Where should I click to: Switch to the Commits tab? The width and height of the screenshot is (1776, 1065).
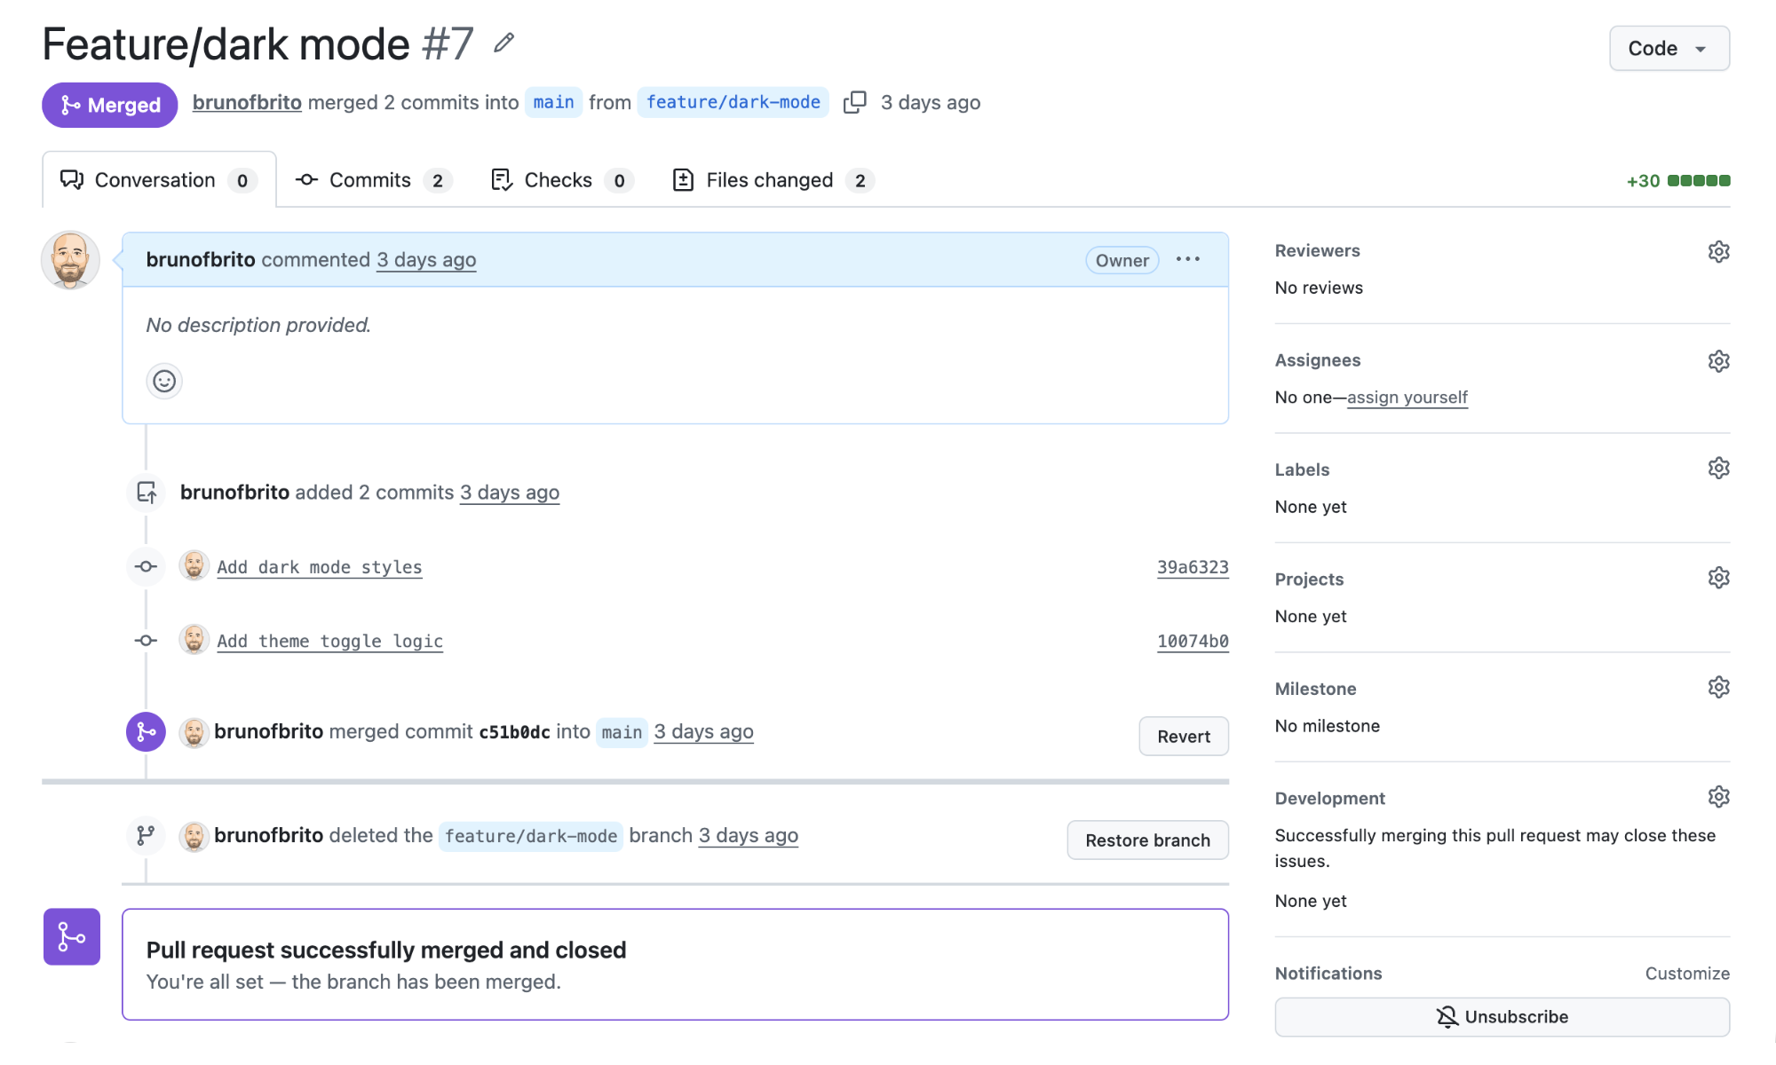(x=374, y=180)
